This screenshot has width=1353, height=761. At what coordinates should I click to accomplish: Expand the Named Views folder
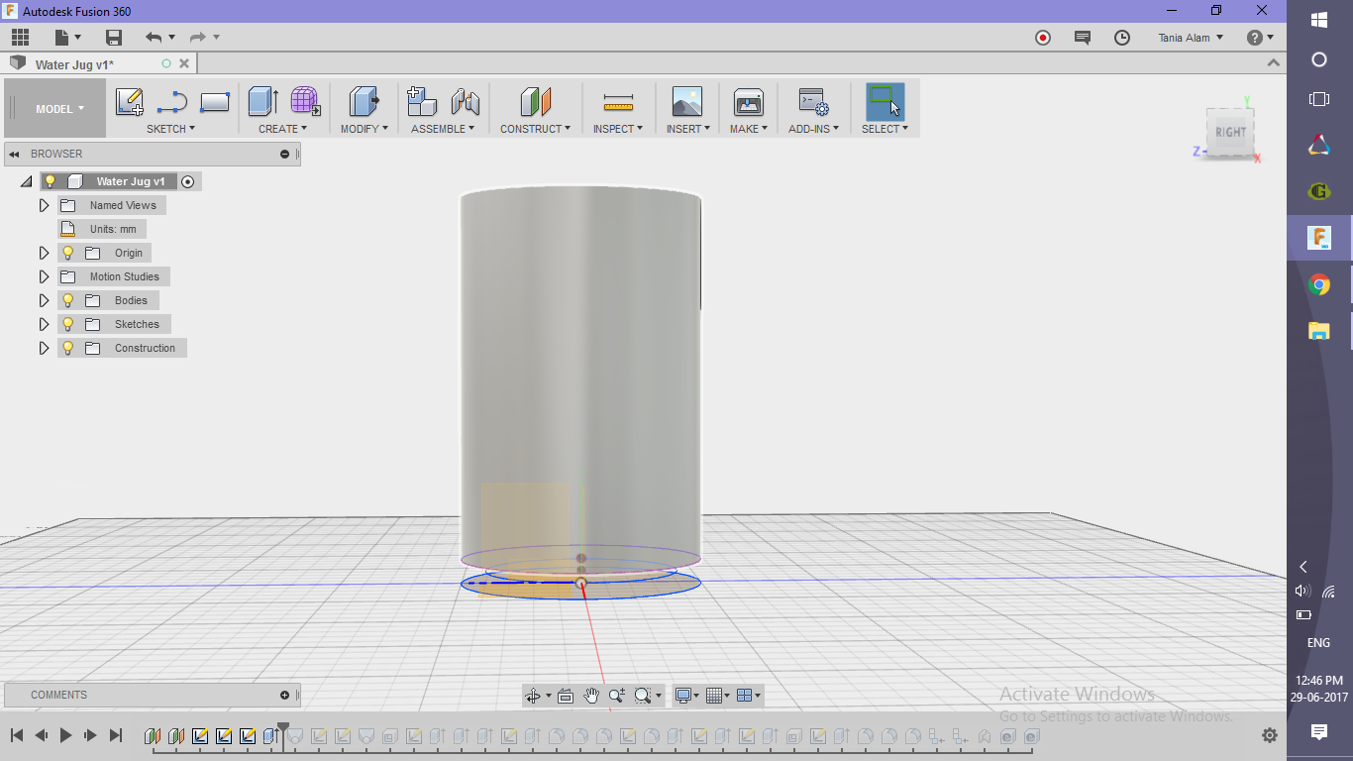point(44,205)
